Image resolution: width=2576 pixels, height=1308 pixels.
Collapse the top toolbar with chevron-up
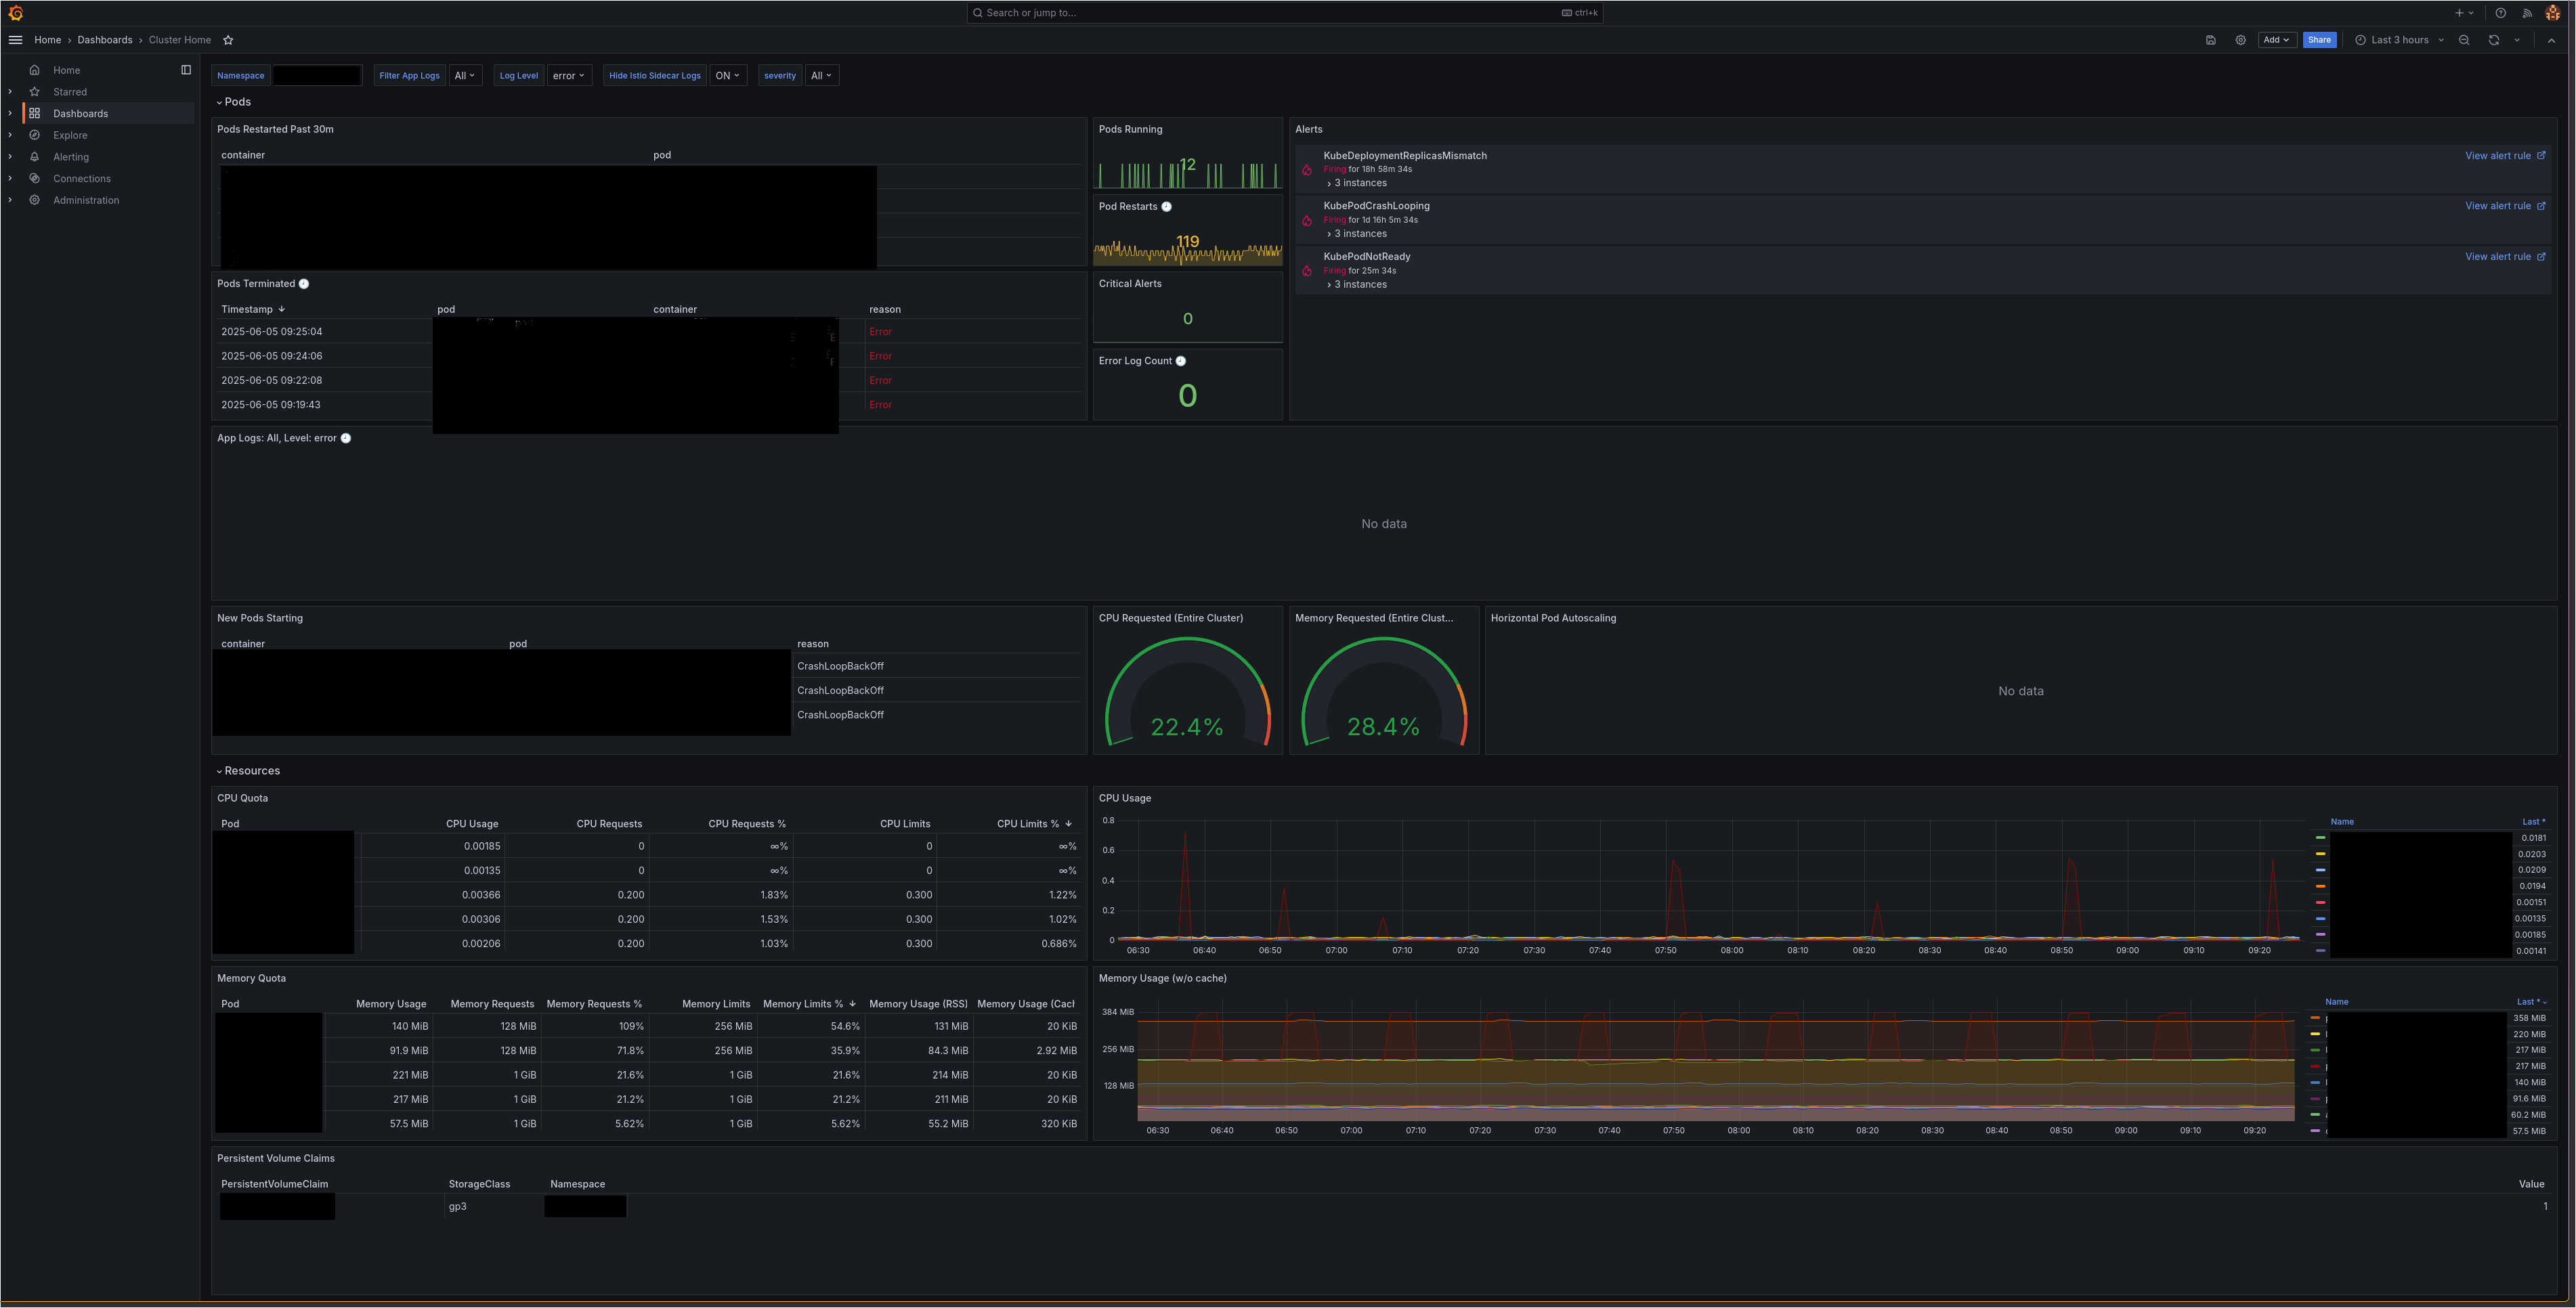pyautogui.click(x=2551, y=40)
